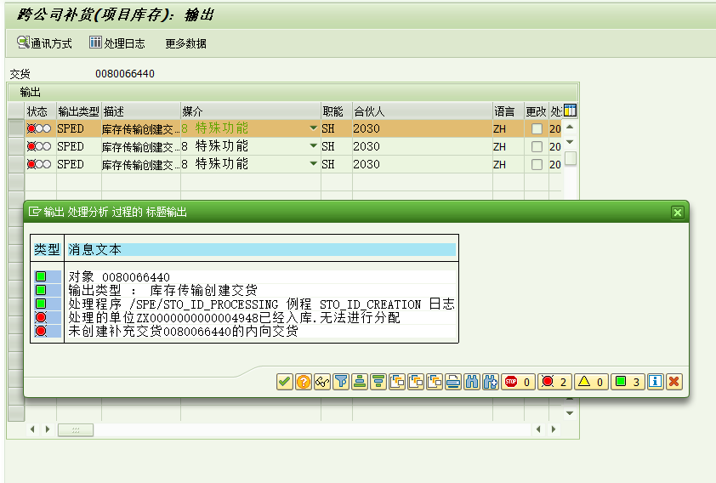Click 职能 column header
This screenshot has height=483, width=716.
click(337, 111)
